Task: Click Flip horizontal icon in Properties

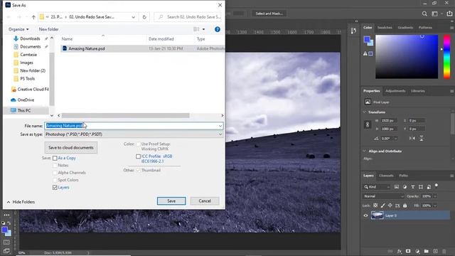Action: point(412,138)
